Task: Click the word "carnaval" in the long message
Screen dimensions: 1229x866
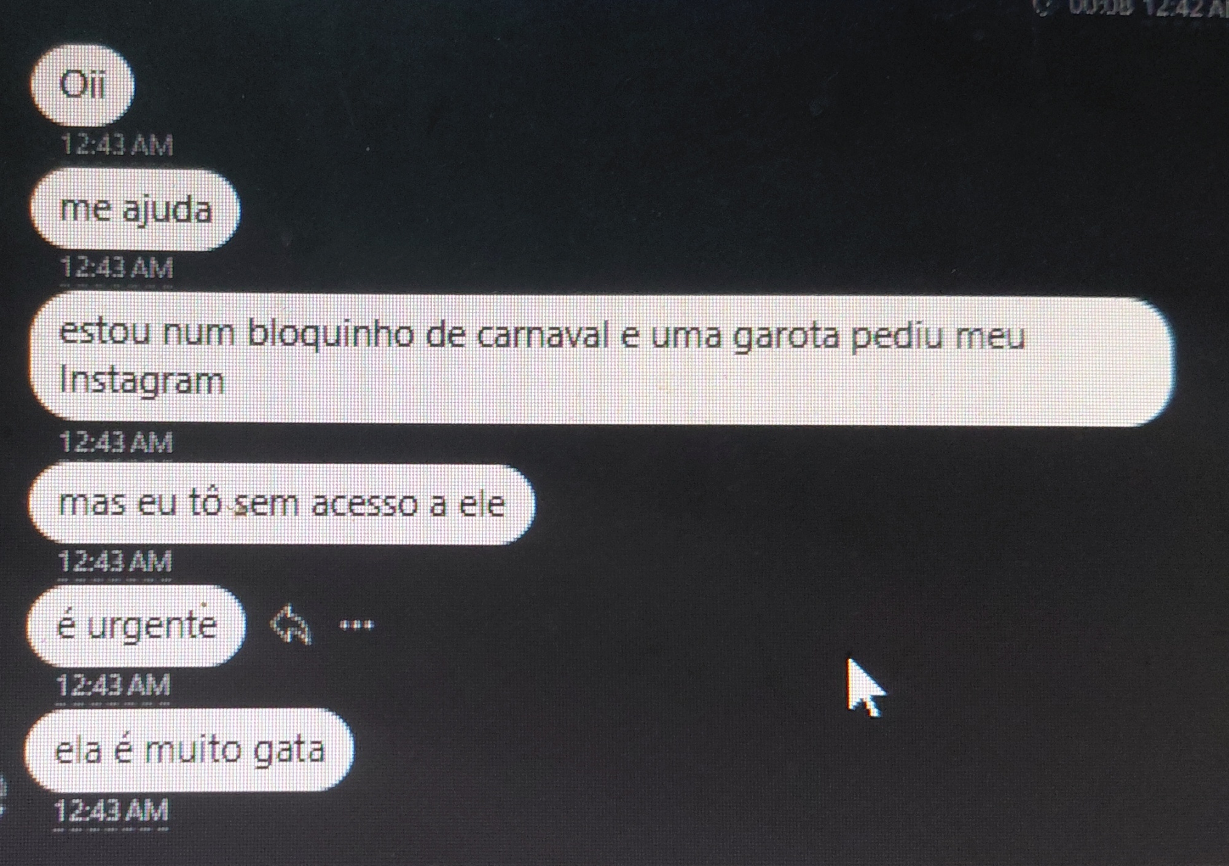Action: point(543,335)
